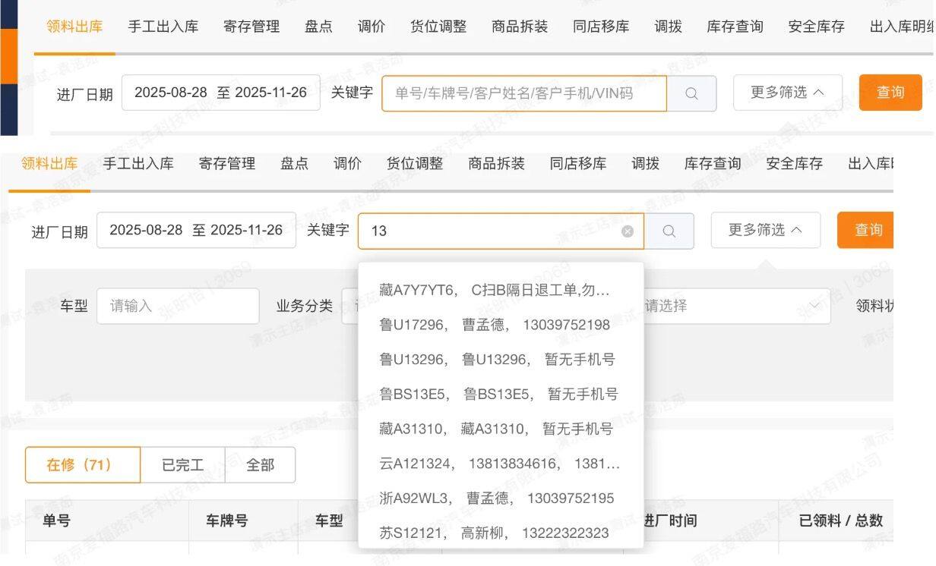The width and height of the screenshot is (936, 566).
Task: Pick the 藏A7Y7YT6 suggestion
Action: coord(495,290)
